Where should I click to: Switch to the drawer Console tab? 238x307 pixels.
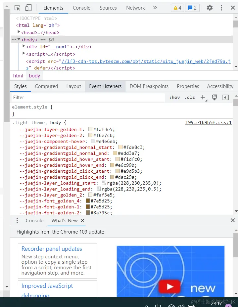34,220
